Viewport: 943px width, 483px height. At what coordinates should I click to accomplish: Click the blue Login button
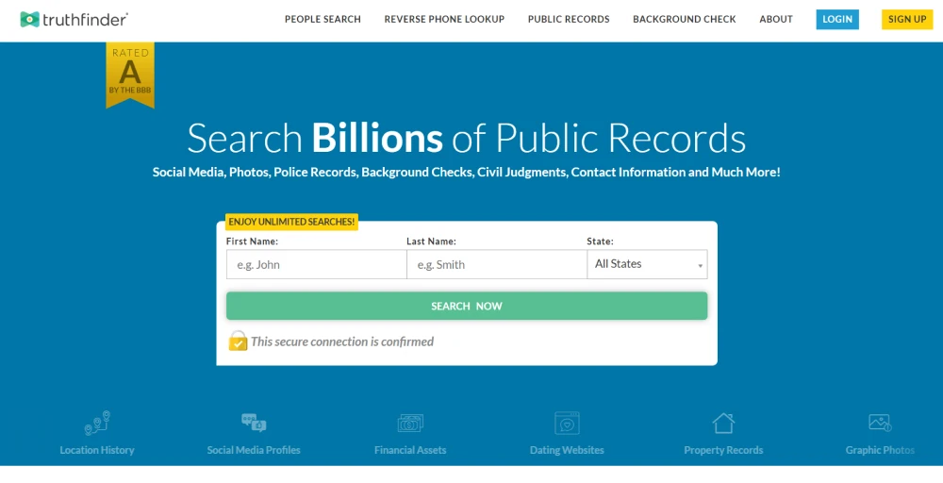coord(837,19)
